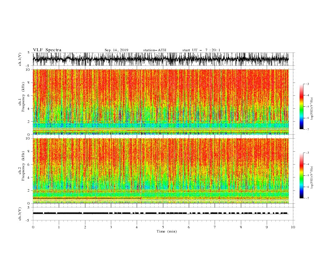Viewport: 330px width, 255px height.
Task: Click the "5" tick on ch.1(V) axis
Action: pyautogui.click(x=29, y=52)
